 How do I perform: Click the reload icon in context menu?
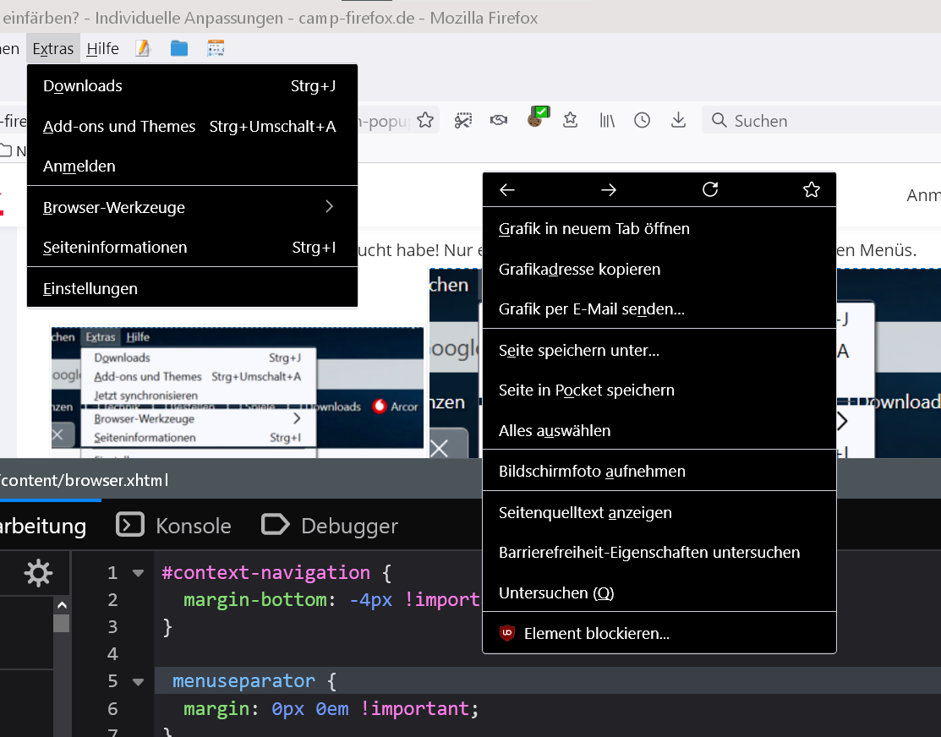coord(710,190)
